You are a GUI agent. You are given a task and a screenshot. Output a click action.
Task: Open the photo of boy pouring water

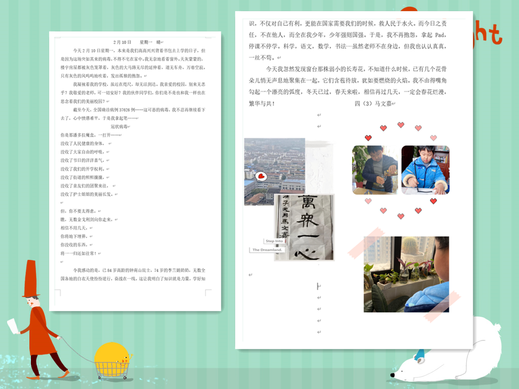375,170
